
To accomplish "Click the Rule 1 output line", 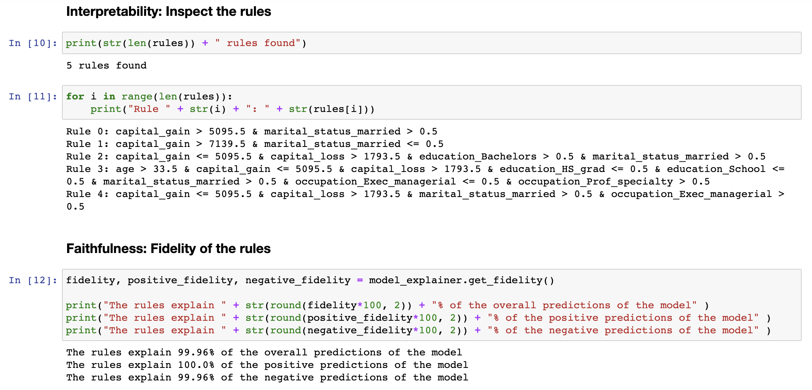I will point(255,144).
